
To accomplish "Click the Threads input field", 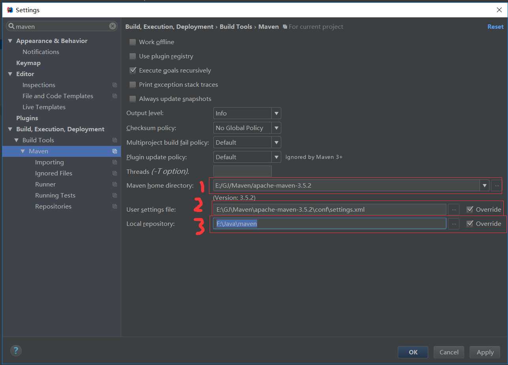I will [x=243, y=171].
